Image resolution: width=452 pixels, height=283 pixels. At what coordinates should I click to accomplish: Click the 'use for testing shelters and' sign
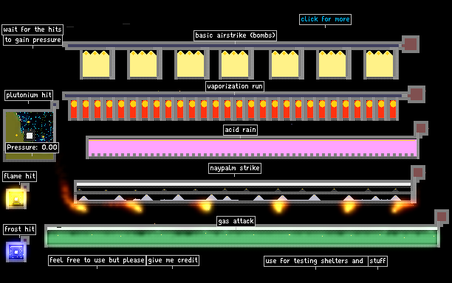[x=315, y=261]
